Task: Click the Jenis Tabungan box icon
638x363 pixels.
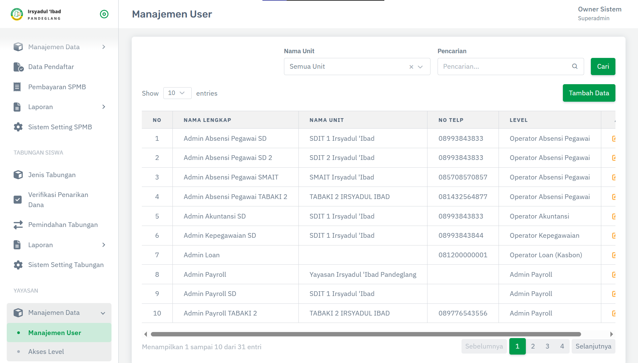Action: click(x=18, y=175)
